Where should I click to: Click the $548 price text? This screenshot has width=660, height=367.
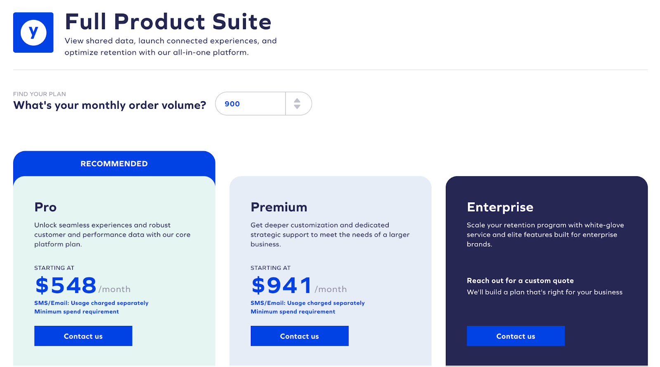point(66,285)
